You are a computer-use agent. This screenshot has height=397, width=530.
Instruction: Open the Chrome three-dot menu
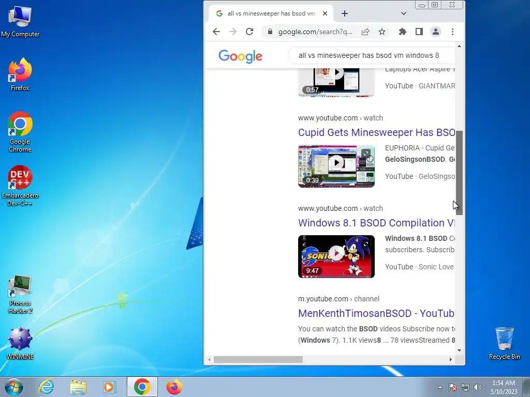coord(452,32)
